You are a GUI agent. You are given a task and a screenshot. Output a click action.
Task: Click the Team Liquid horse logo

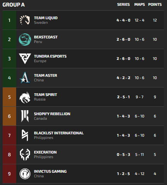coord(25,20)
